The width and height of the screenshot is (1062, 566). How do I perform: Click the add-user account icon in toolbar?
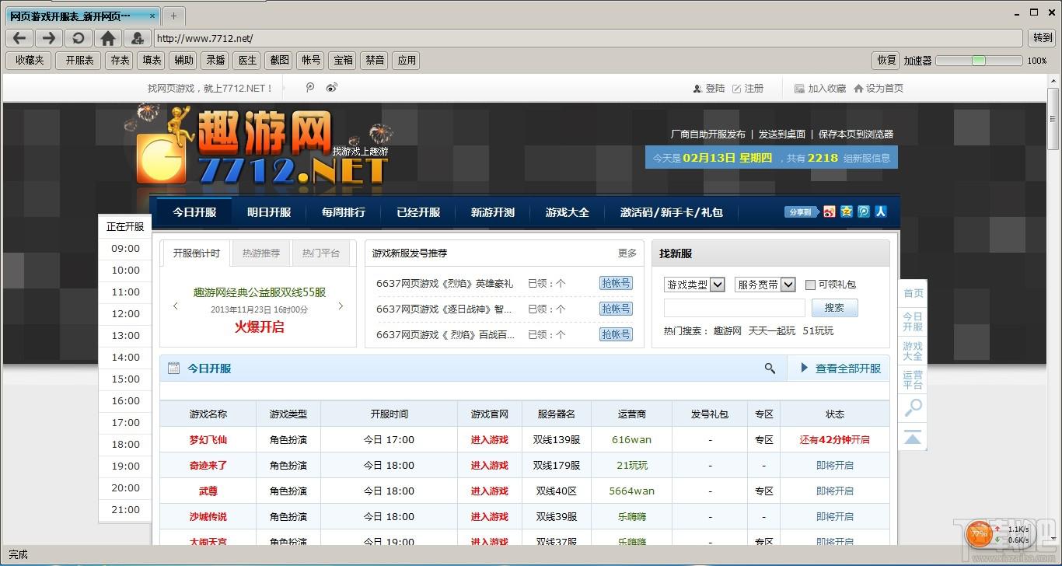tap(137, 38)
